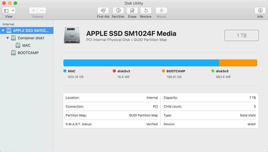Click the Erase toolbar icon

(132, 11)
